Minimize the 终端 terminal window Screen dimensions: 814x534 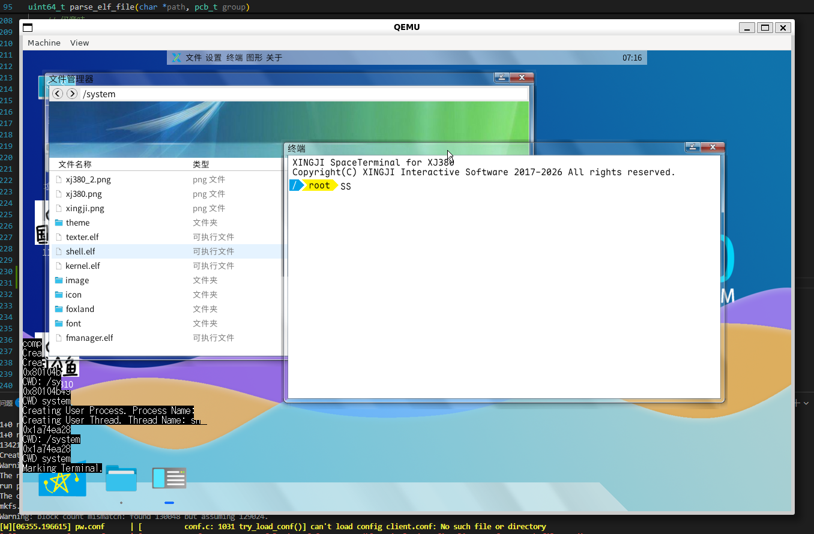tap(693, 147)
